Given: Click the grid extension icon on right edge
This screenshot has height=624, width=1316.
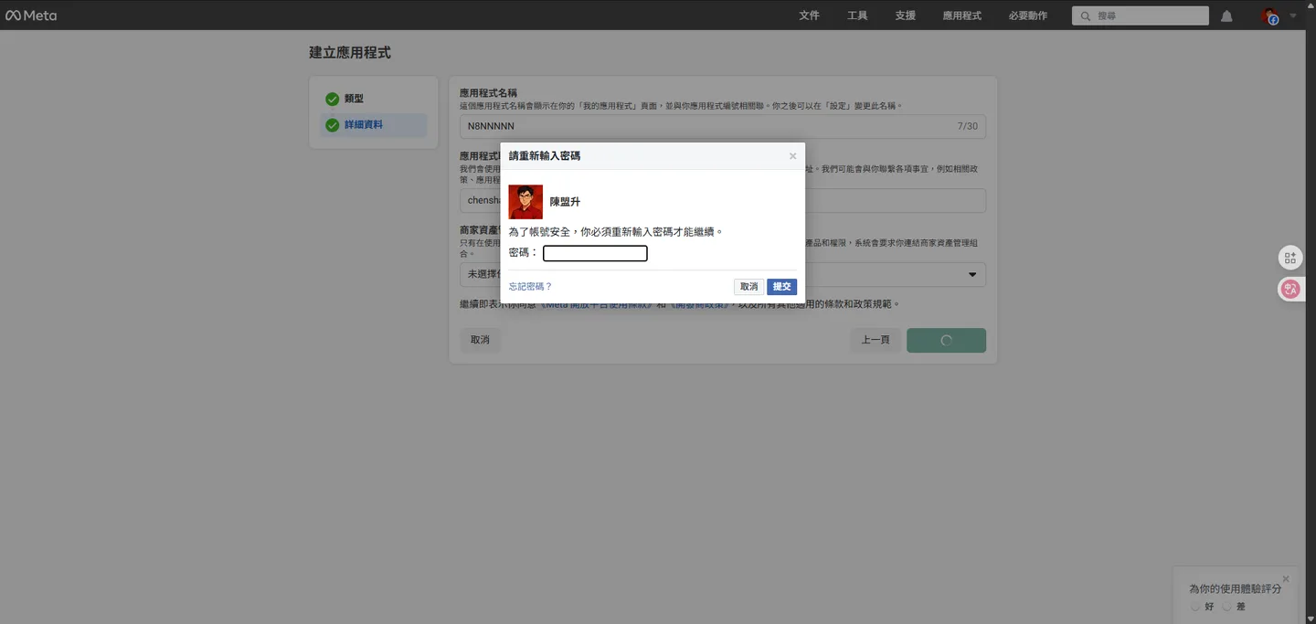Looking at the screenshot, I should (1290, 258).
